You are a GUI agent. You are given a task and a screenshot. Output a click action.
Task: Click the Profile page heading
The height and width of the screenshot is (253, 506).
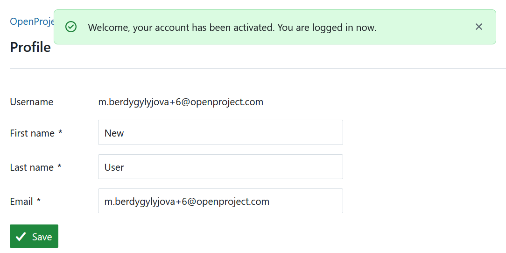[x=30, y=47]
